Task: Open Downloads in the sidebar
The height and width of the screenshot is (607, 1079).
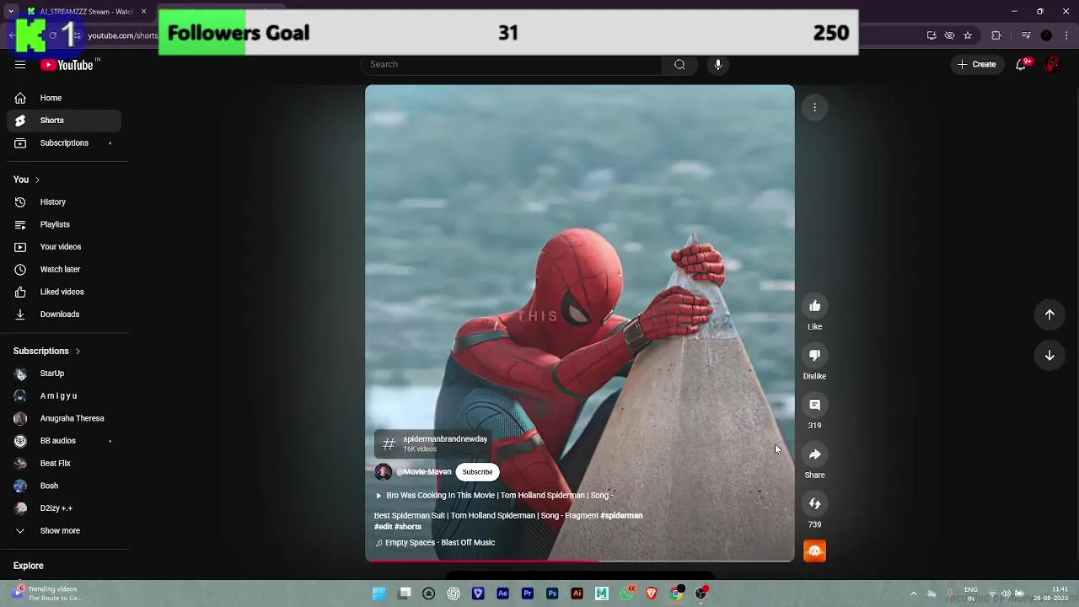Action: 64,314
